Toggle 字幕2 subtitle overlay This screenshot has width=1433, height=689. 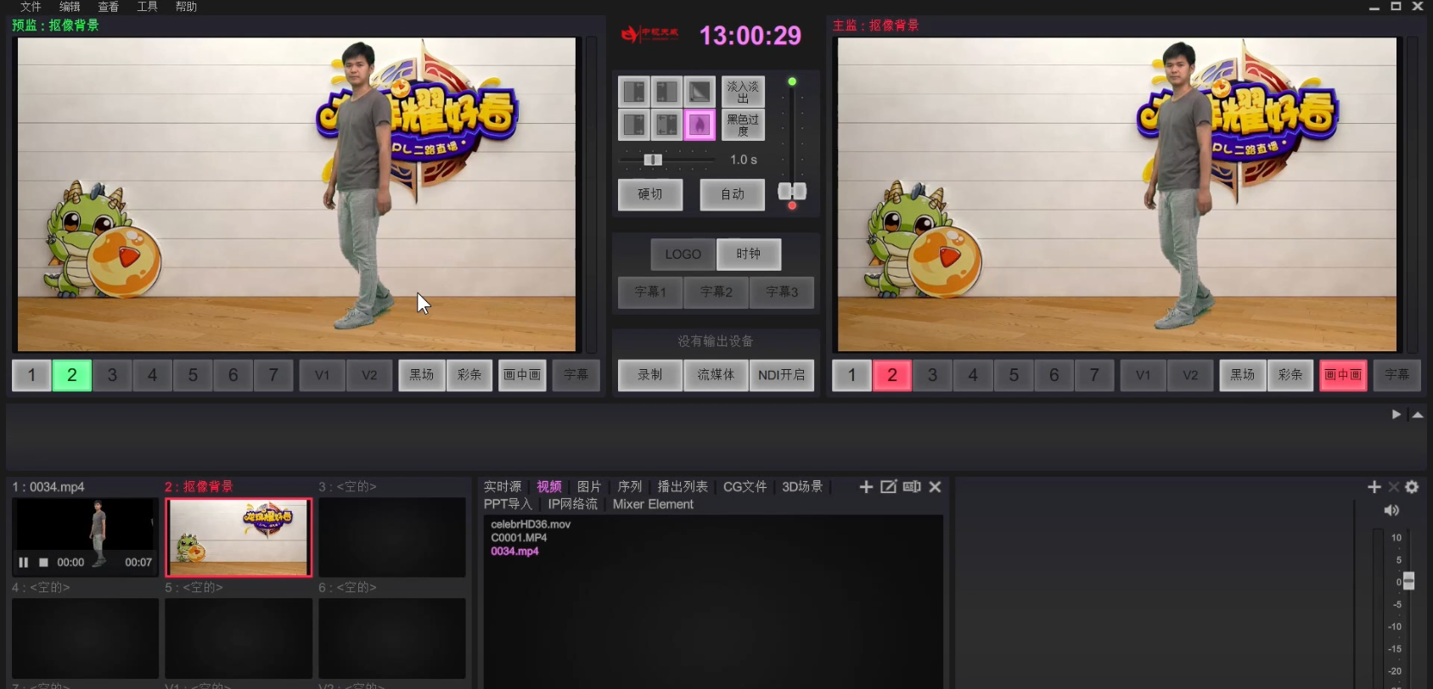pyautogui.click(x=716, y=292)
